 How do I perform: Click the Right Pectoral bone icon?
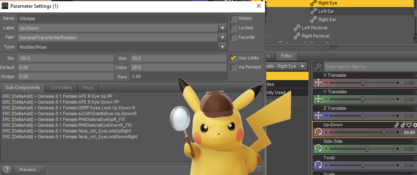(x=297, y=36)
